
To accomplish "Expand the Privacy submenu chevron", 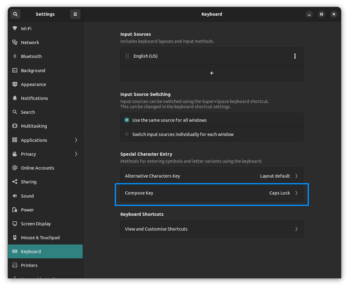I will (76, 154).
